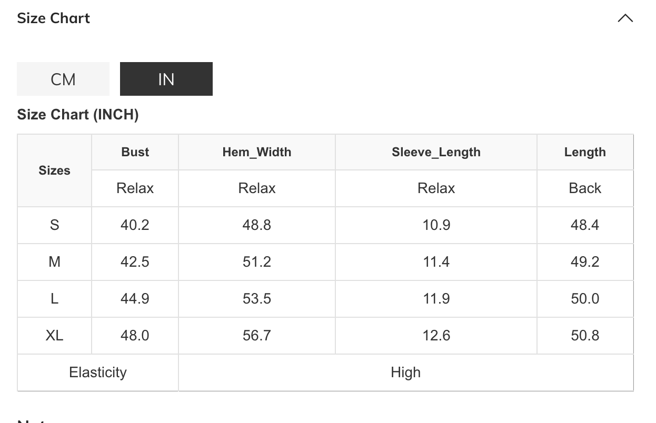The height and width of the screenshot is (423, 656).
Task: Select the IN unit toggle
Action: pyautogui.click(x=166, y=79)
